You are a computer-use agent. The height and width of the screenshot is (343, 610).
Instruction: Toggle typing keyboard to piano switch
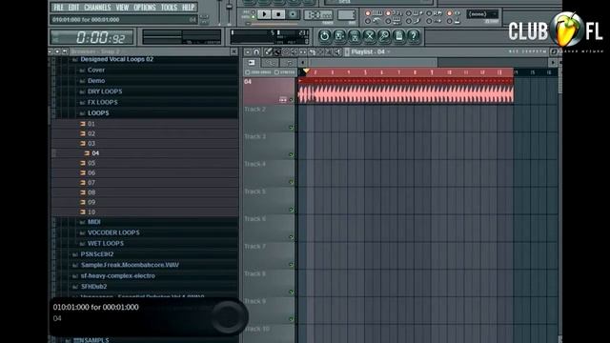[x=368, y=13]
